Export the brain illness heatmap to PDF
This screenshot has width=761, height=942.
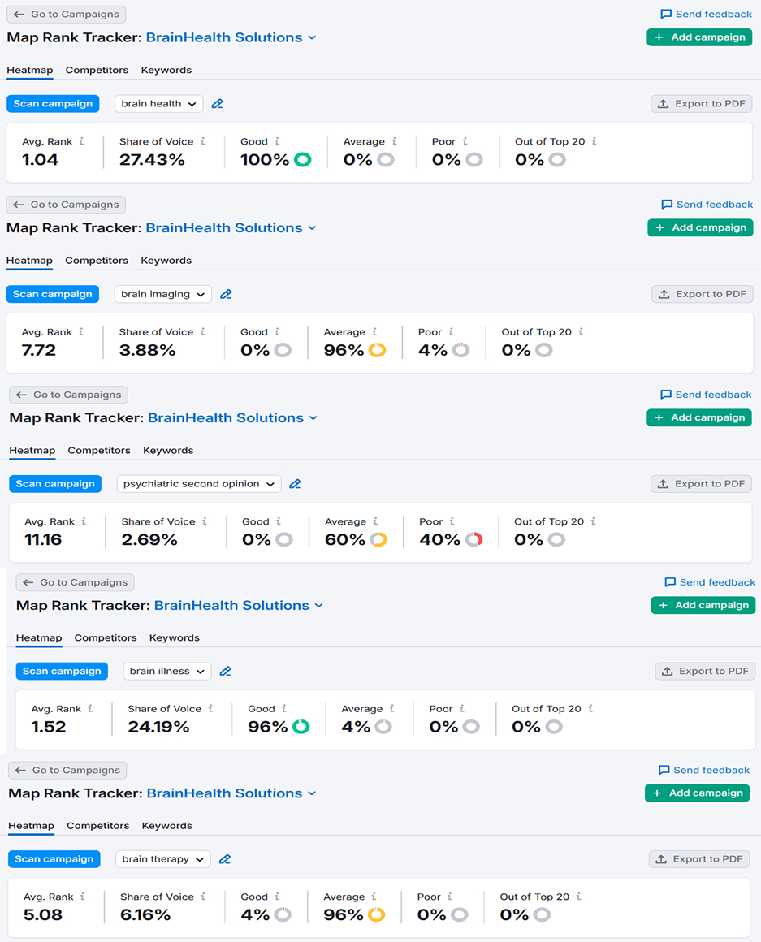[x=705, y=672]
